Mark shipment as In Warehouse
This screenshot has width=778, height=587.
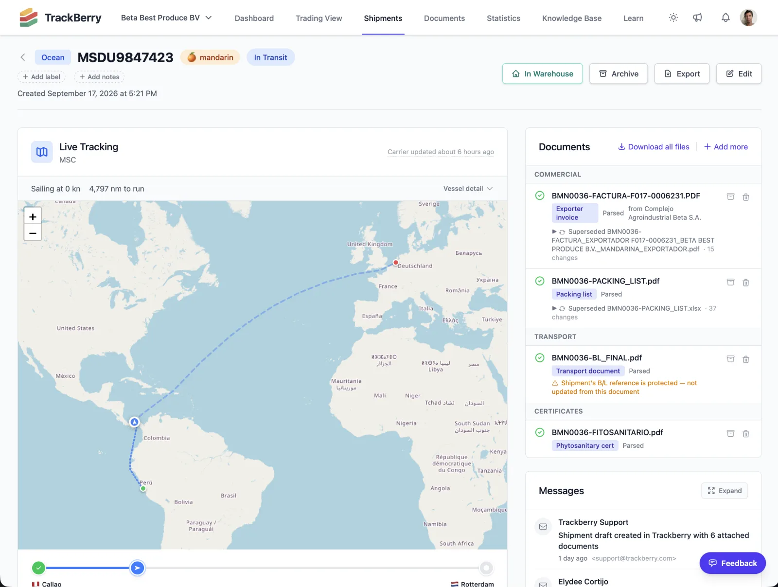543,74
